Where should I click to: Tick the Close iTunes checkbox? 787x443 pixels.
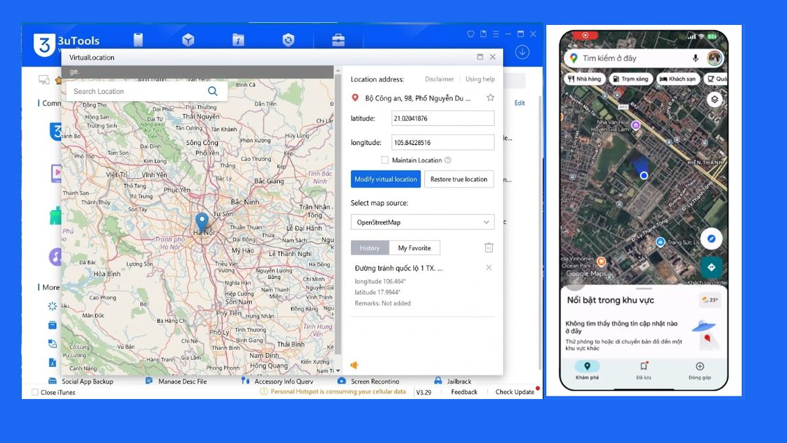[35, 392]
